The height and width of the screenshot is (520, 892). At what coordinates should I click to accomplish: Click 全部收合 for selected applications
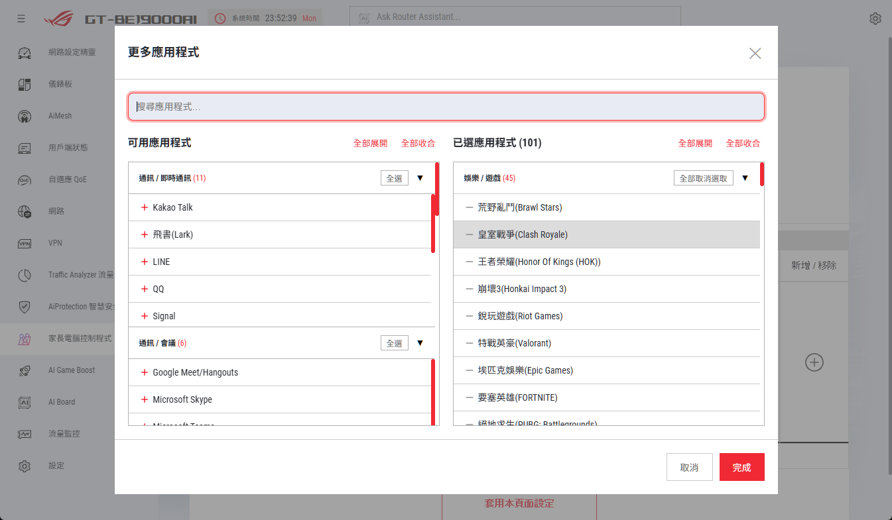pos(743,143)
